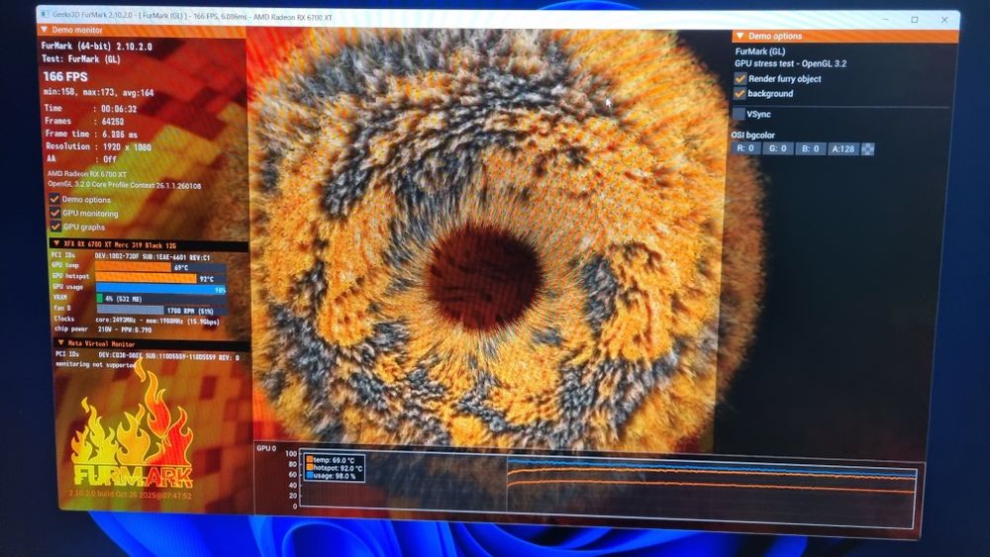The height and width of the screenshot is (557, 990).
Task: Click the orange GPU temp 69°C bar
Action: point(133,267)
